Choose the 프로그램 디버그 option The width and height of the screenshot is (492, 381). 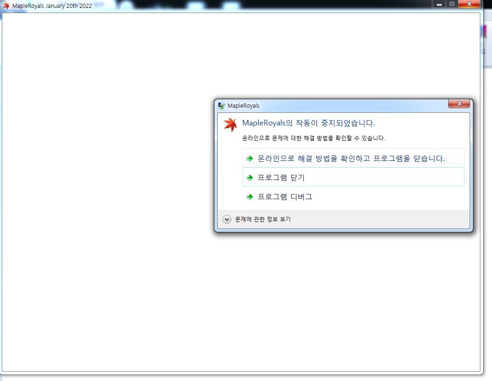[285, 197]
